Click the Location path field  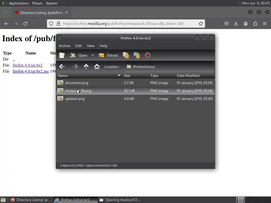point(169,67)
